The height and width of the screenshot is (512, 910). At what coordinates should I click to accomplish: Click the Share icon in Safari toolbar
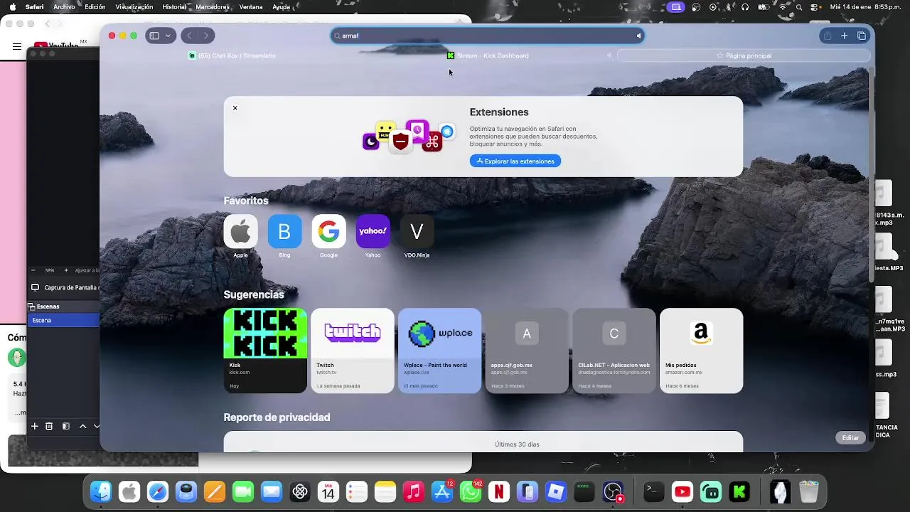(828, 36)
